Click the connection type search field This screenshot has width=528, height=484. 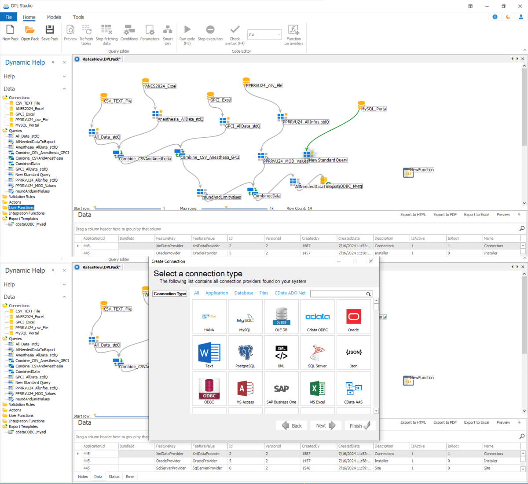(338, 293)
